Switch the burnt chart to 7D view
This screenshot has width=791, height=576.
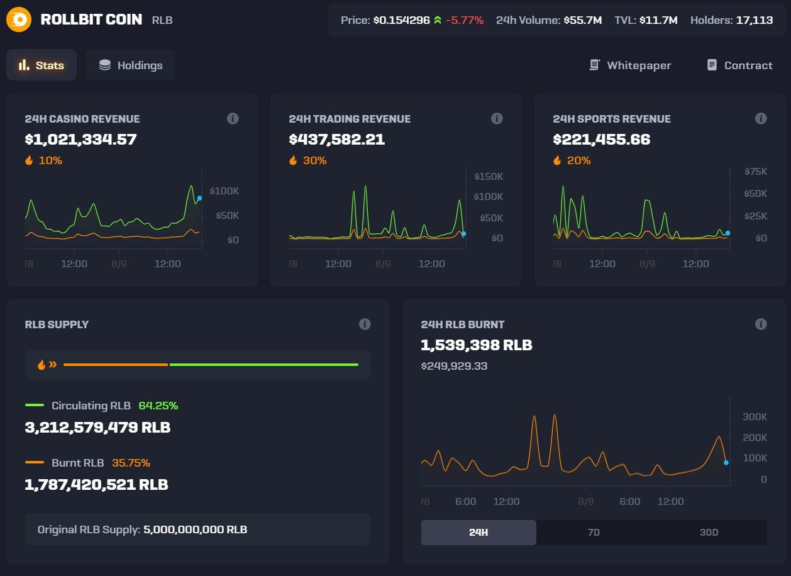pos(593,532)
